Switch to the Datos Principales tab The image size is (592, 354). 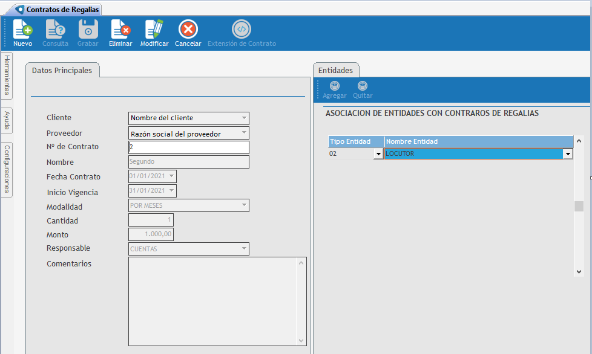pyautogui.click(x=62, y=71)
